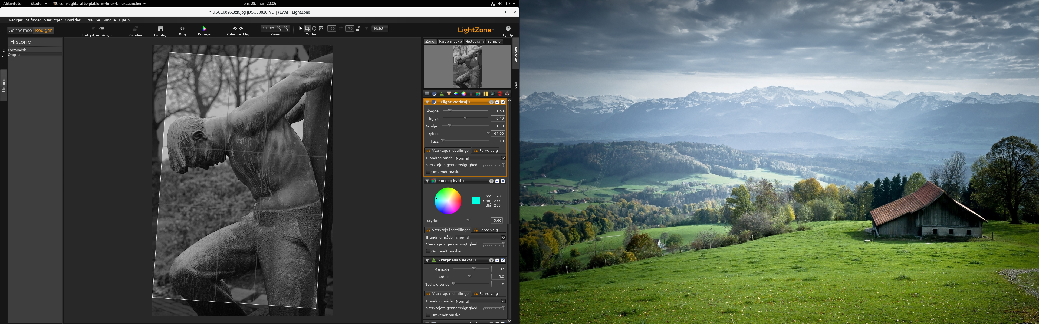Add a Relight tool from tool strip
Viewport: 1039px width, 324px height.
coord(434,93)
